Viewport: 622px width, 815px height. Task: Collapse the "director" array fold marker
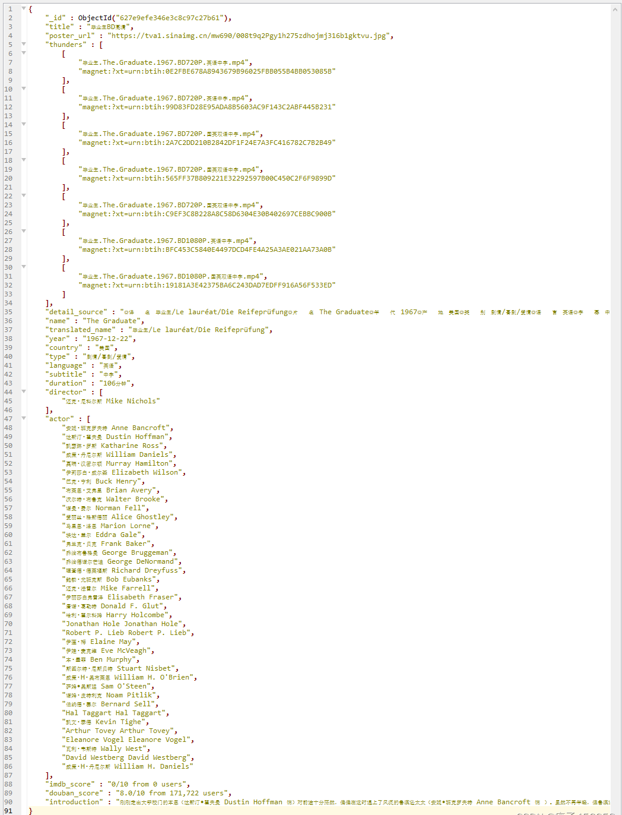click(x=24, y=391)
